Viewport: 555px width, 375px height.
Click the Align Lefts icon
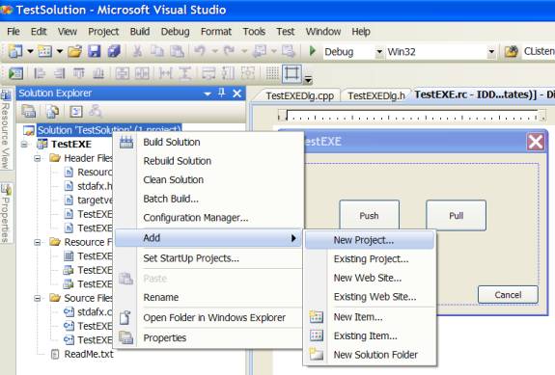40,73
